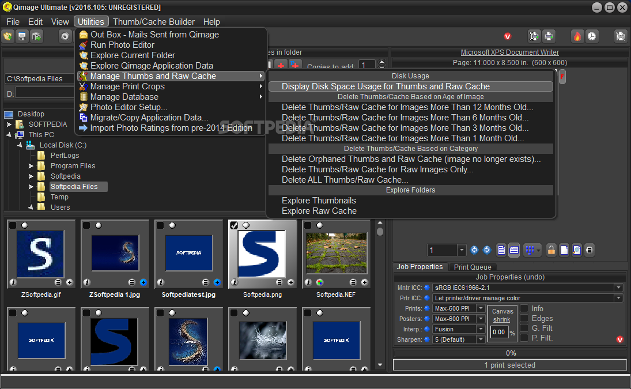
Task: Click the orange flame icon in toolbar
Action: pos(577,37)
